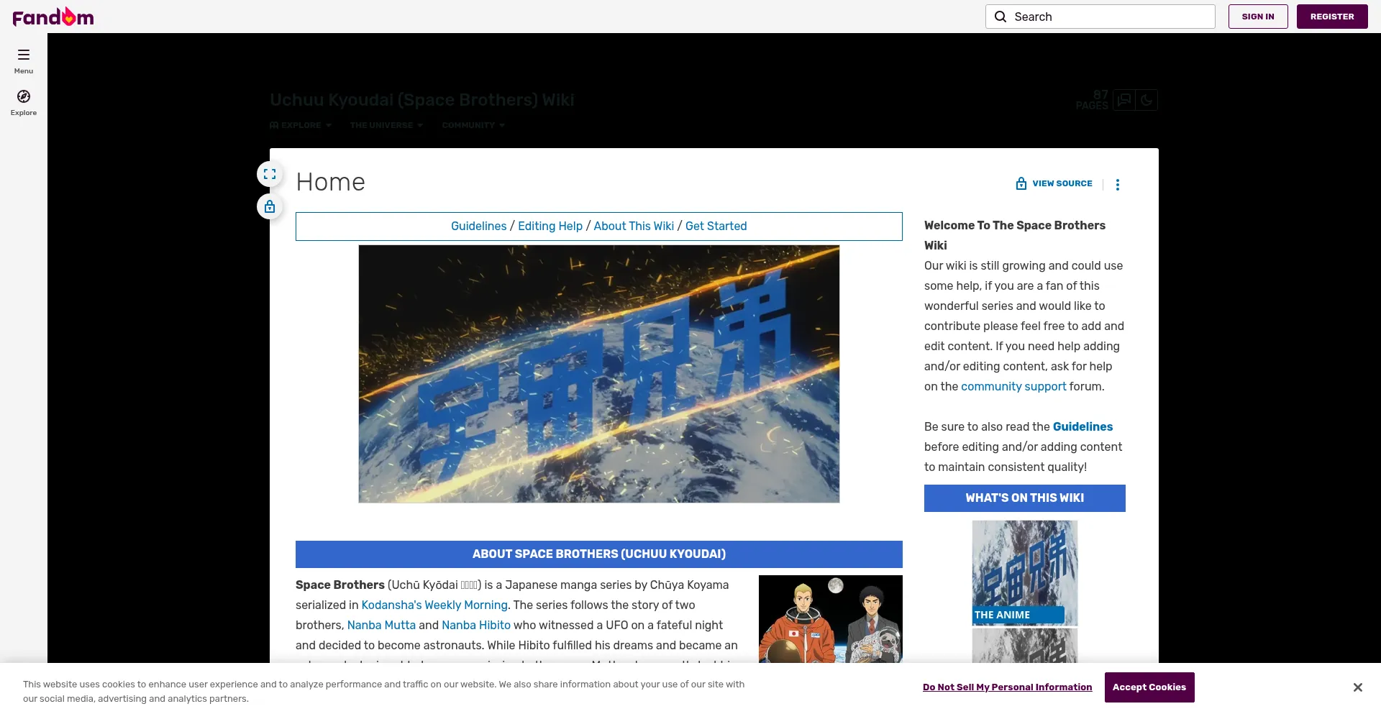Open the bold Guidelines link in the welcome text
This screenshot has width=1381, height=714.
[1083, 426]
